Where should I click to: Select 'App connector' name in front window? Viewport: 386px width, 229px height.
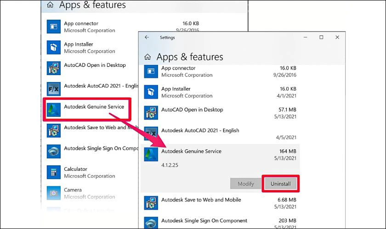click(x=178, y=68)
